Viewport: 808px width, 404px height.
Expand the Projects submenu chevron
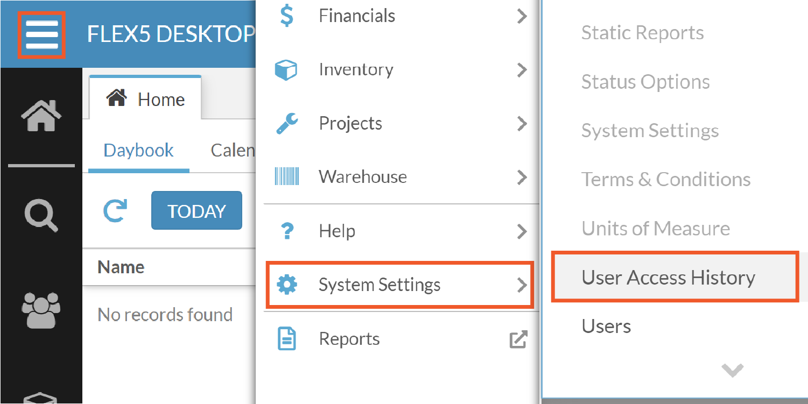pyautogui.click(x=521, y=123)
